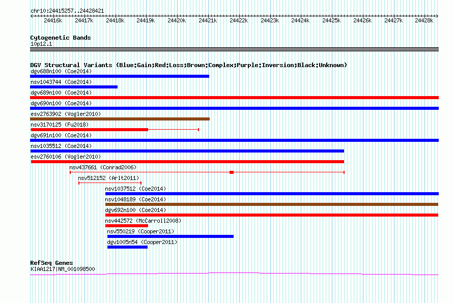This screenshot has width=453, height=303.
Task: Click the label dgv1005n54 (Cooper2011)
Action: pos(142,242)
